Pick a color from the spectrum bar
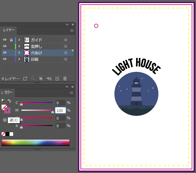 coord(35,143)
